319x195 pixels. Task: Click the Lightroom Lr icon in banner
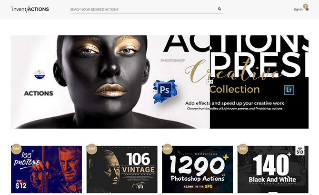coord(289,90)
